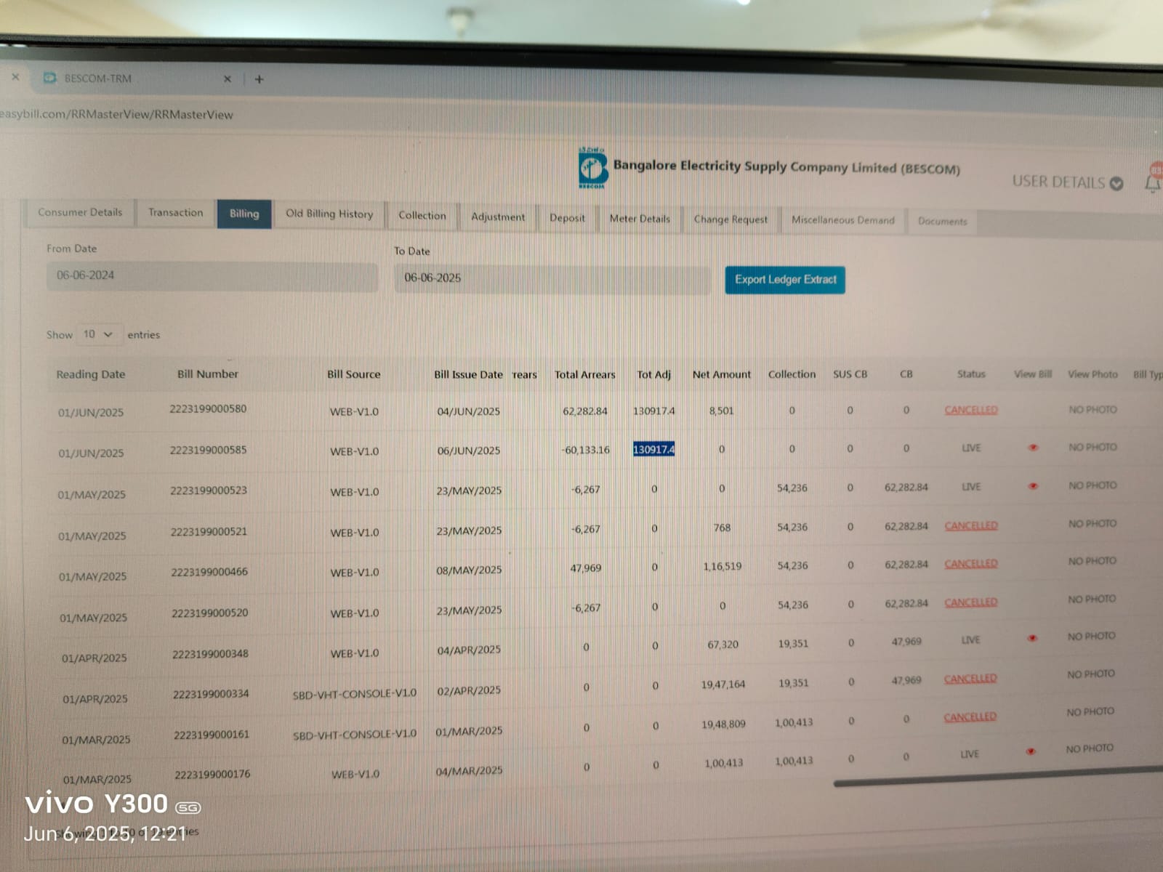View bill for bill number 2223199000523

[1033, 486]
